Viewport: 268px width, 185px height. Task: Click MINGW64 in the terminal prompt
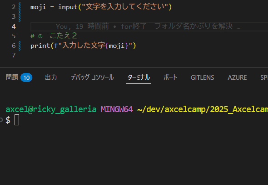pyautogui.click(x=117, y=109)
